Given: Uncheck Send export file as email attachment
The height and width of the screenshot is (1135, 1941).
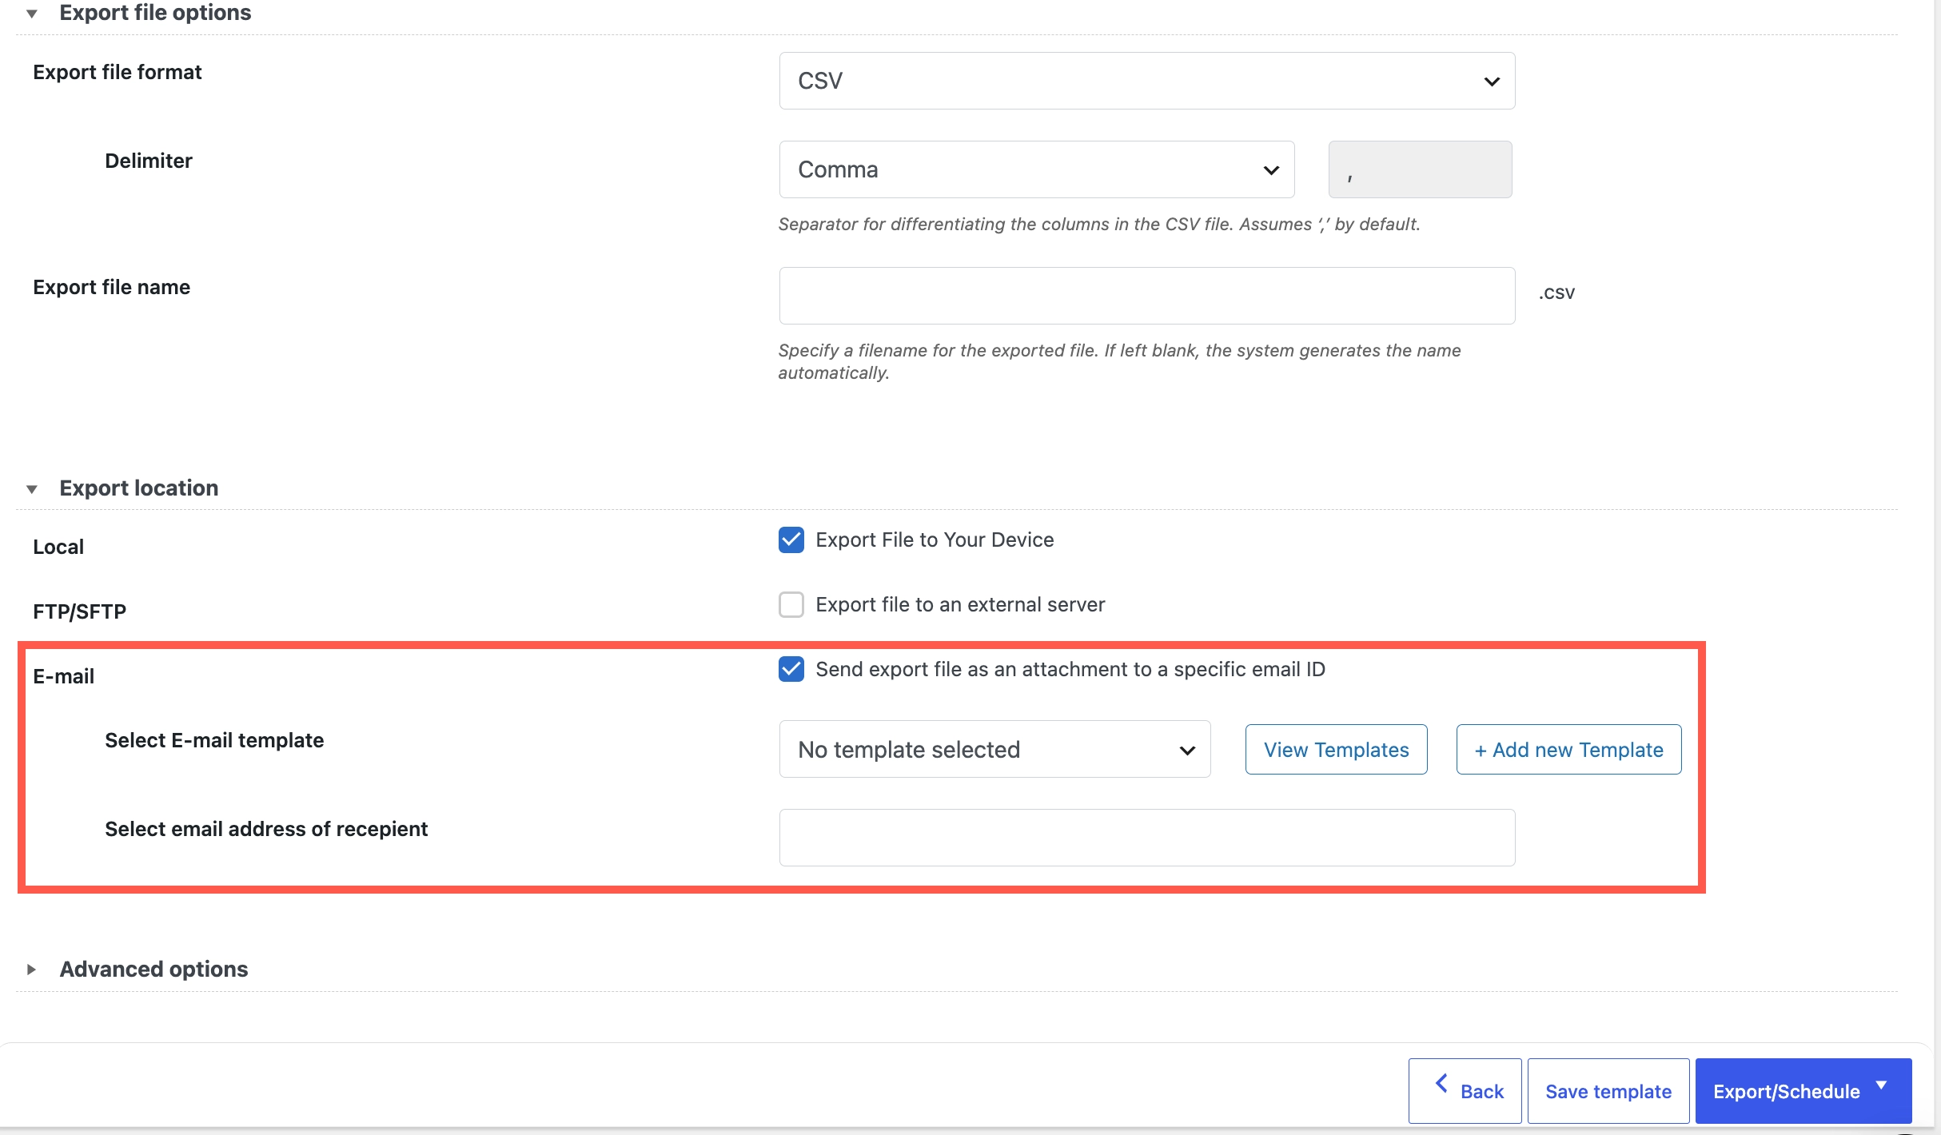Looking at the screenshot, I should point(791,670).
